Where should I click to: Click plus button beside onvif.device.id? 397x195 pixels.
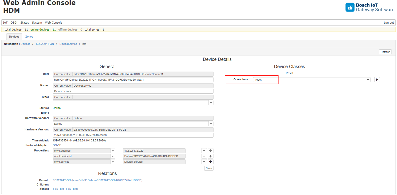click(210, 156)
